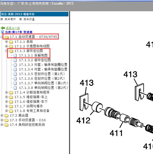The height and width of the screenshot is (154, 153).
Task: Click 别克-英朗-2013-维修手册 header bar
Action: (x=34, y=14)
